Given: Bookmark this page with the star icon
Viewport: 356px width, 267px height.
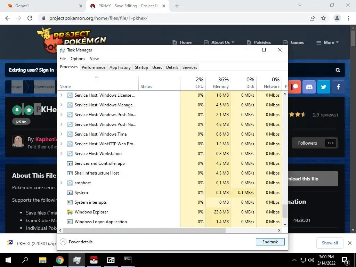Looking at the screenshot, I should pyautogui.click(x=323, y=18).
